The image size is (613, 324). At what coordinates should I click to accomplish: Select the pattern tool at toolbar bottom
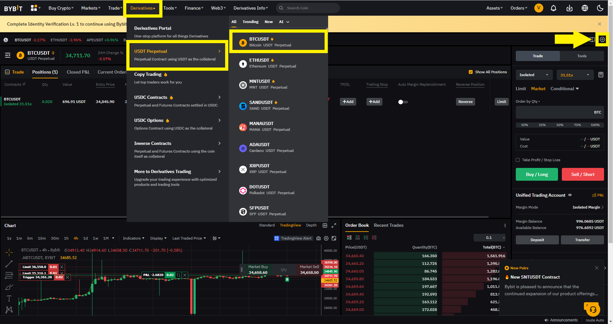coord(9,310)
